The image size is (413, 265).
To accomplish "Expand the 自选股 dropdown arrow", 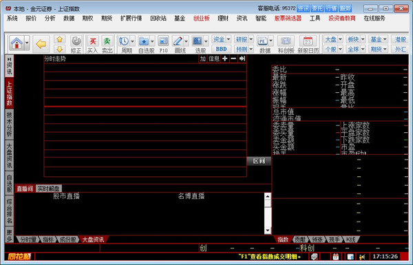I will click(152, 41).
